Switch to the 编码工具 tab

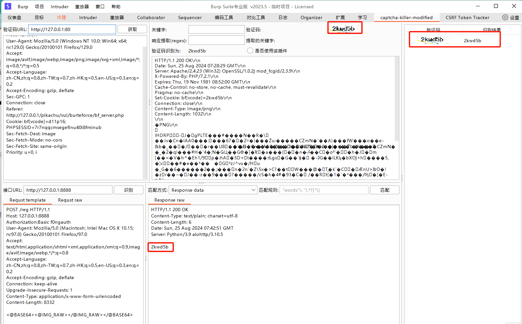224,17
